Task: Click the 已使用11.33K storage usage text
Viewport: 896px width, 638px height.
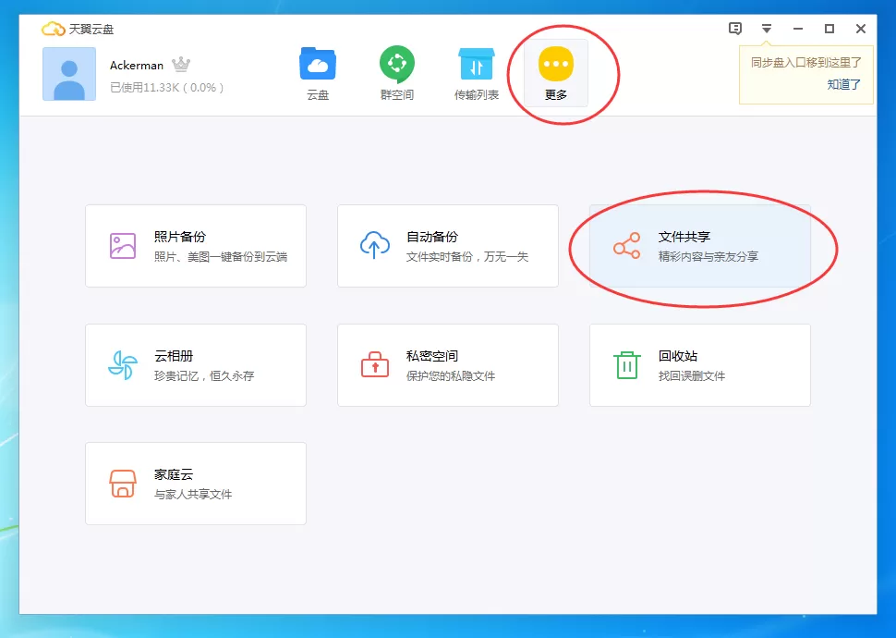Action: coord(167,88)
